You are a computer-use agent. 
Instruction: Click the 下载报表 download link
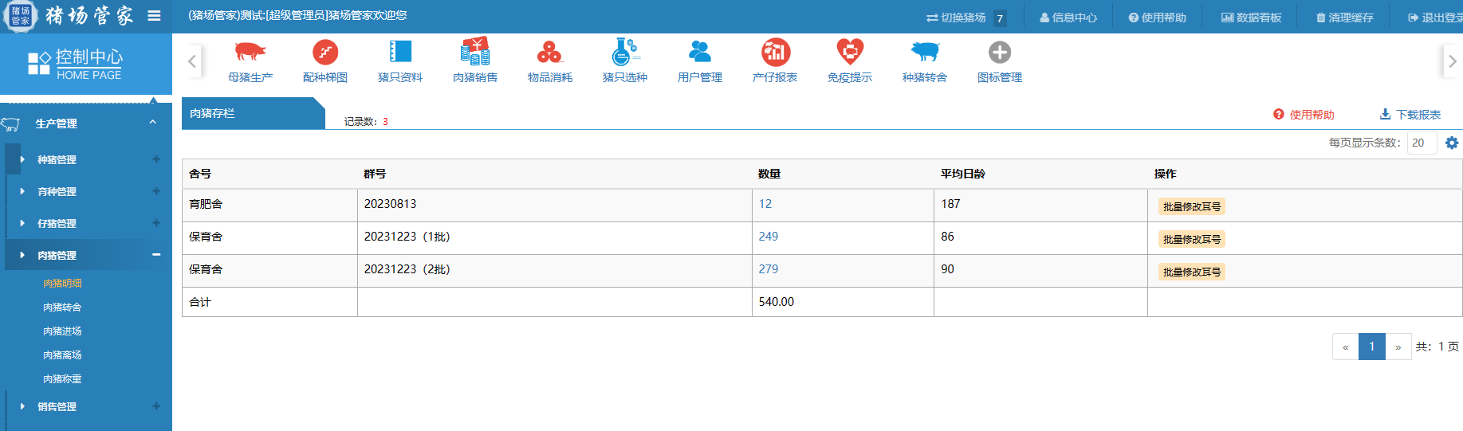coord(1410,115)
